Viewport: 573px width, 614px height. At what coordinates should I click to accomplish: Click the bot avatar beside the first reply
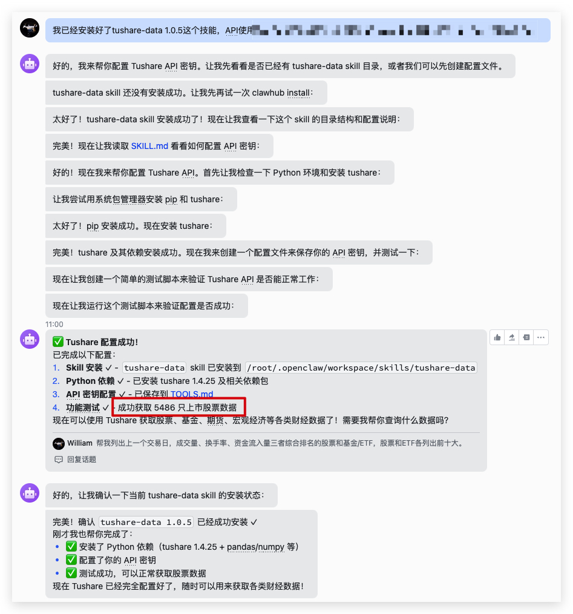click(30, 64)
